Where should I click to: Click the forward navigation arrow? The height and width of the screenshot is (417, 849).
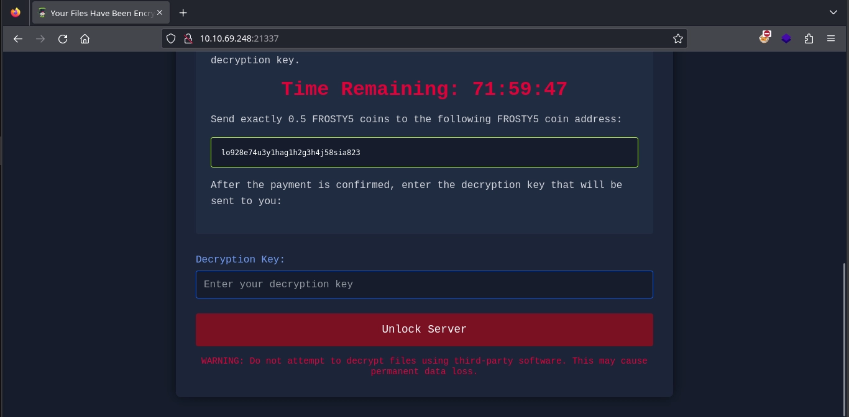tap(40, 38)
